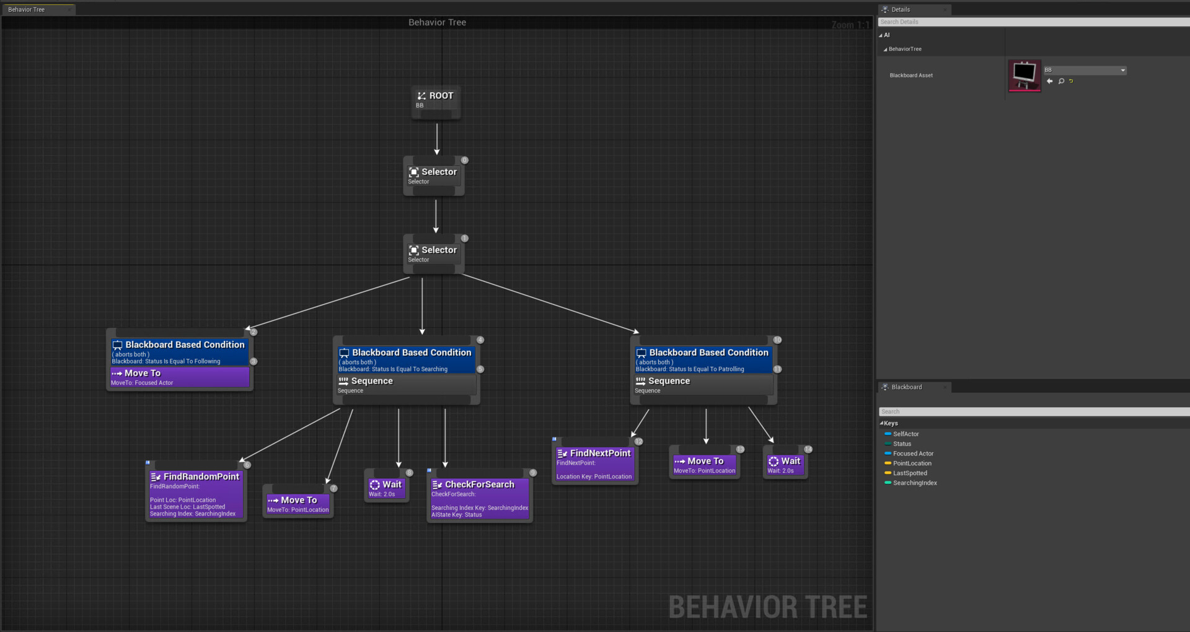Click the Selector icon on the top Selector node
Image resolution: width=1190 pixels, height=632 pixels.
414,172
